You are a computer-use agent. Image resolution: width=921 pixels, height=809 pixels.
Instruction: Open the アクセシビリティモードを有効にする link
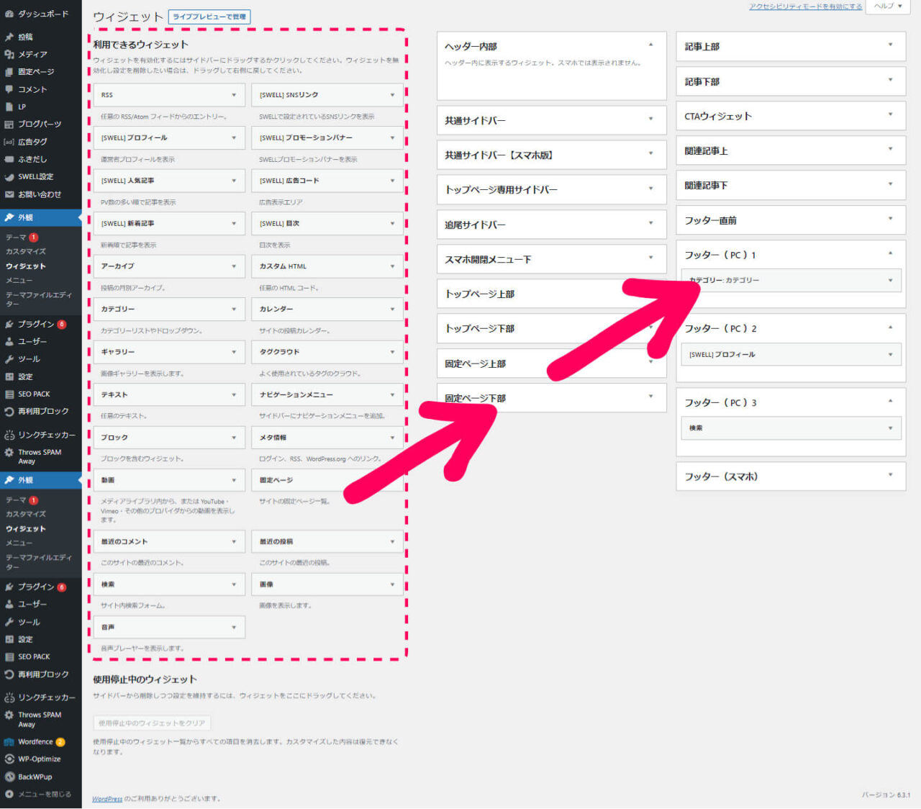pos(805,6)
